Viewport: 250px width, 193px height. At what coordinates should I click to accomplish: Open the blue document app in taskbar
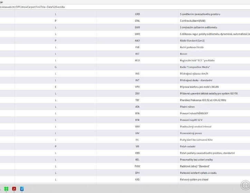[22, 189]
